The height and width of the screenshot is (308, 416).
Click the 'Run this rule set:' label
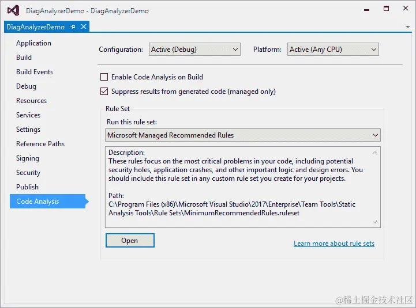click(x=132, y=122)
